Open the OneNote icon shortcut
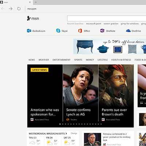This screenshot has height=146, width=146. click(x=102, y=31)
